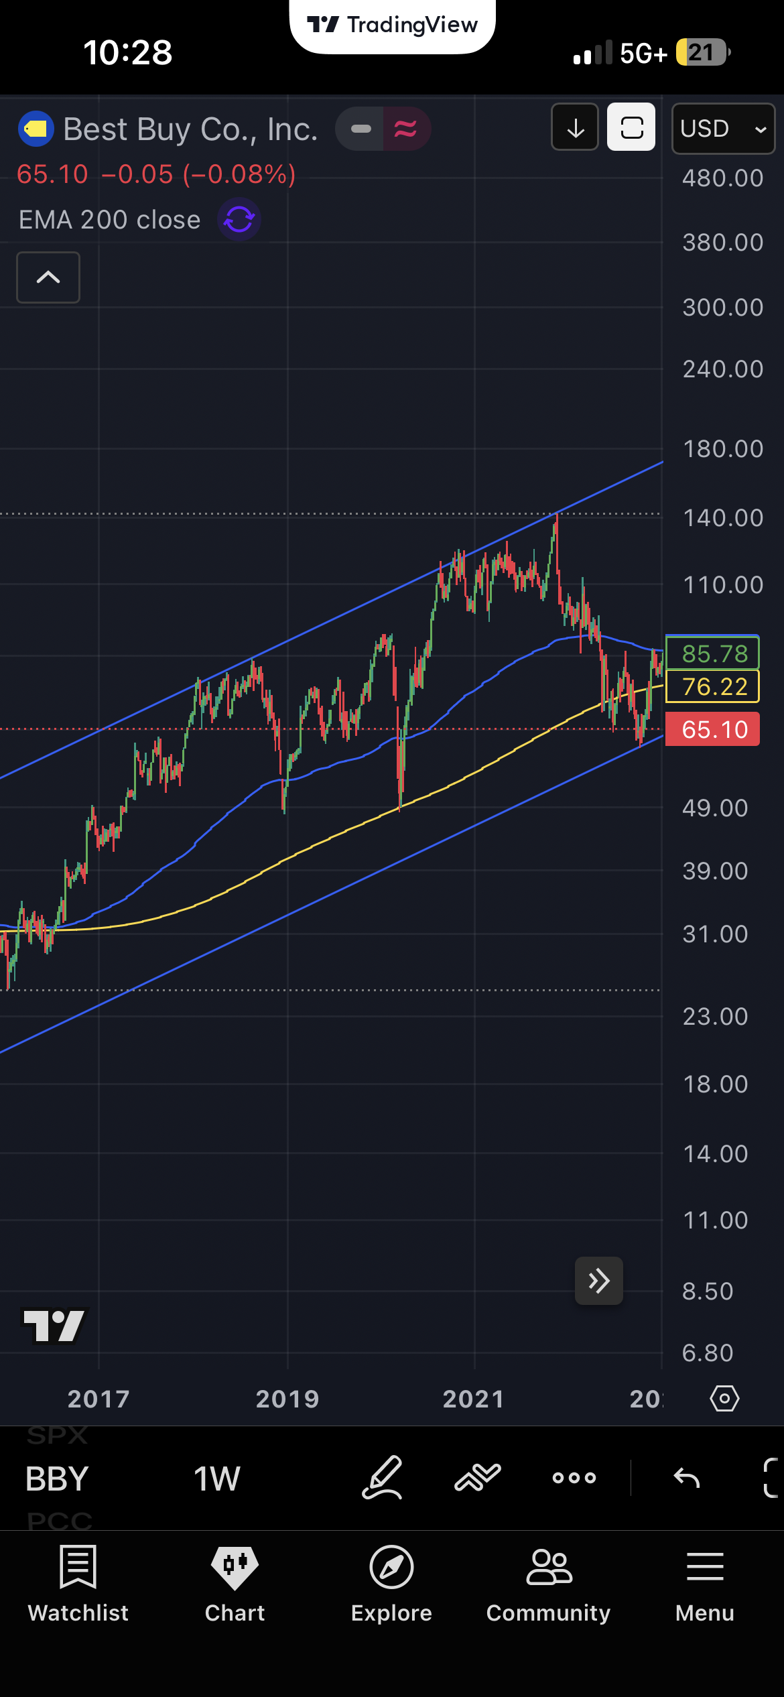The height and width of the screenshot is (1697, 784).
Task: Change the 1W timeframe interval
Action: coord(216,1479)
